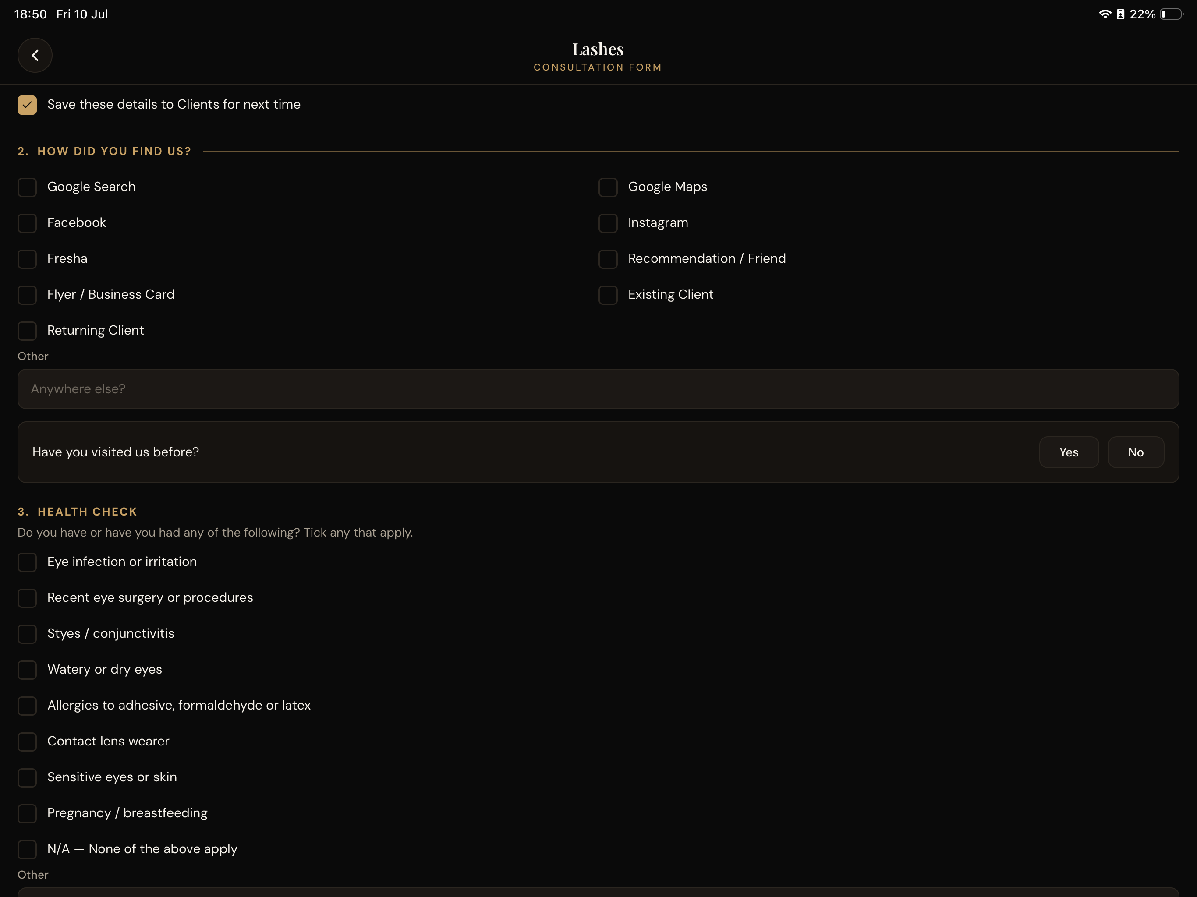The image size is (1197, 897).
Task: Tick Pregnancy / breastfeeding checkbox
Action: (x=27, y=813)
